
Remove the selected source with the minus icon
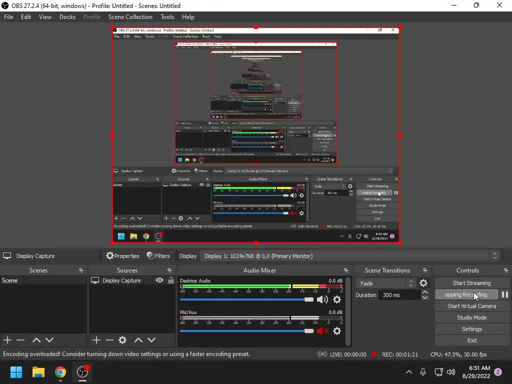point(109,340)
